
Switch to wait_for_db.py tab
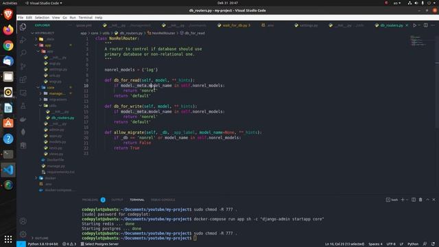[235, 25]
